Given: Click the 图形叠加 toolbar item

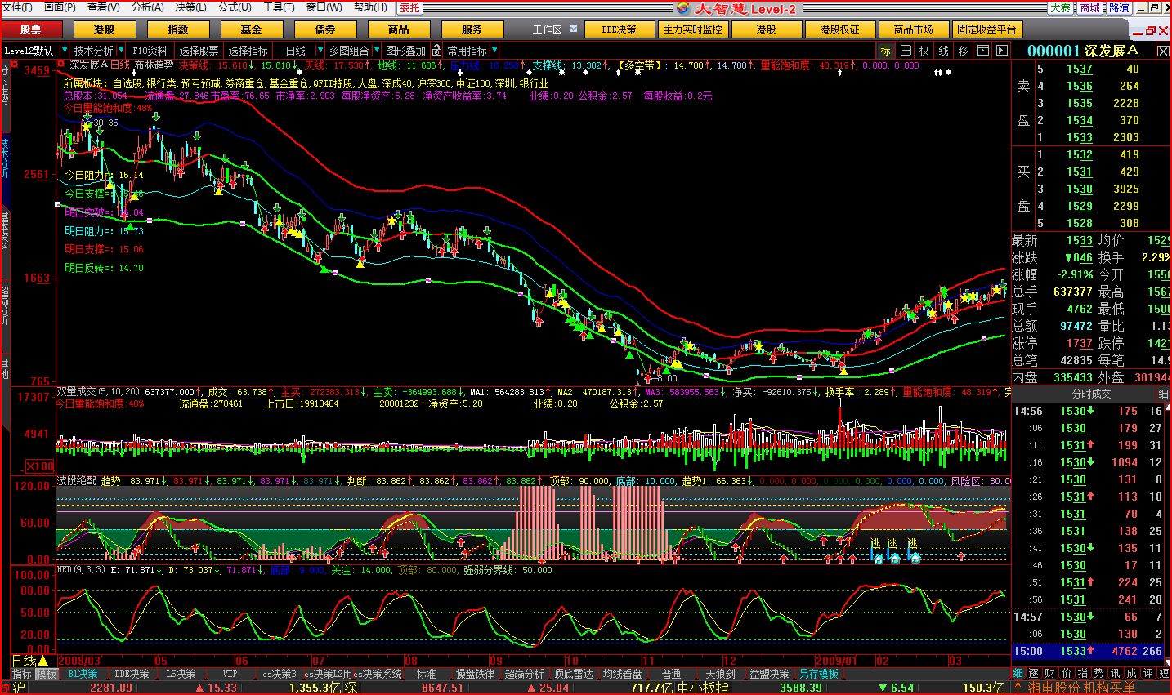Looking at the screenshot, I should (x=406, y=51).
